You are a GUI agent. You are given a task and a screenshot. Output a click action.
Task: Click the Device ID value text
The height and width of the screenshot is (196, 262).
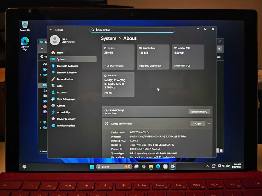[x=152, y=145]
